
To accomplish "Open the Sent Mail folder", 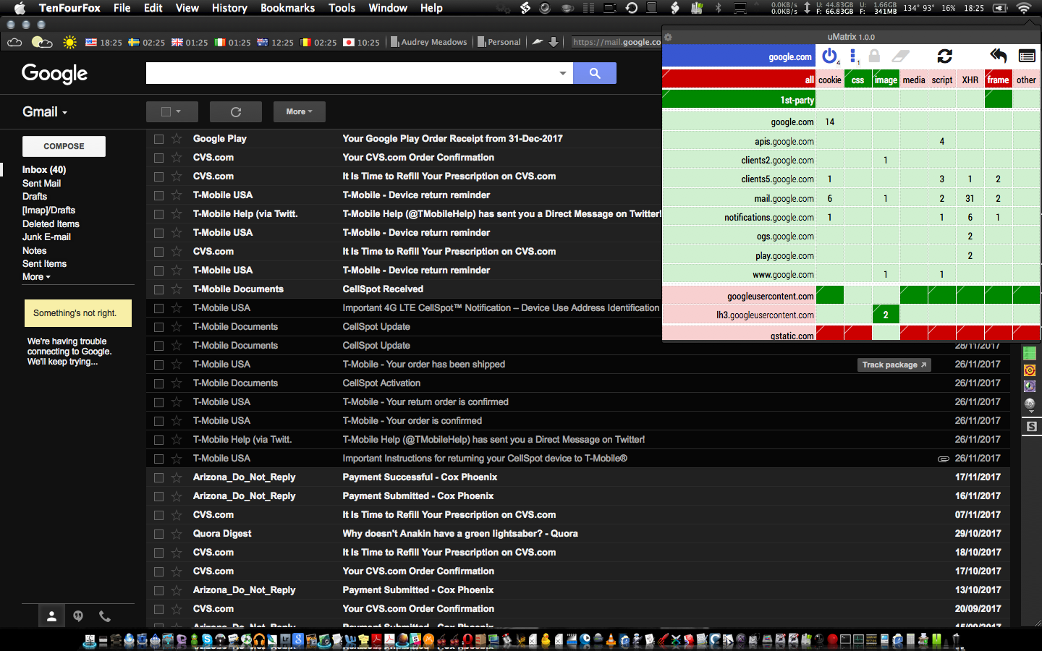I will [x=41, y=184].
